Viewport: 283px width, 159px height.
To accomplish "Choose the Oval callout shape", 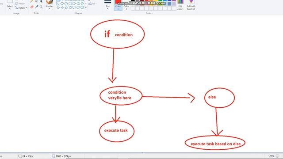I will 78,8.
